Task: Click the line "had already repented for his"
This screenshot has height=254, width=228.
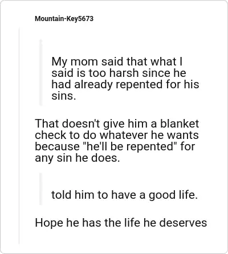Action: point(125,84)
